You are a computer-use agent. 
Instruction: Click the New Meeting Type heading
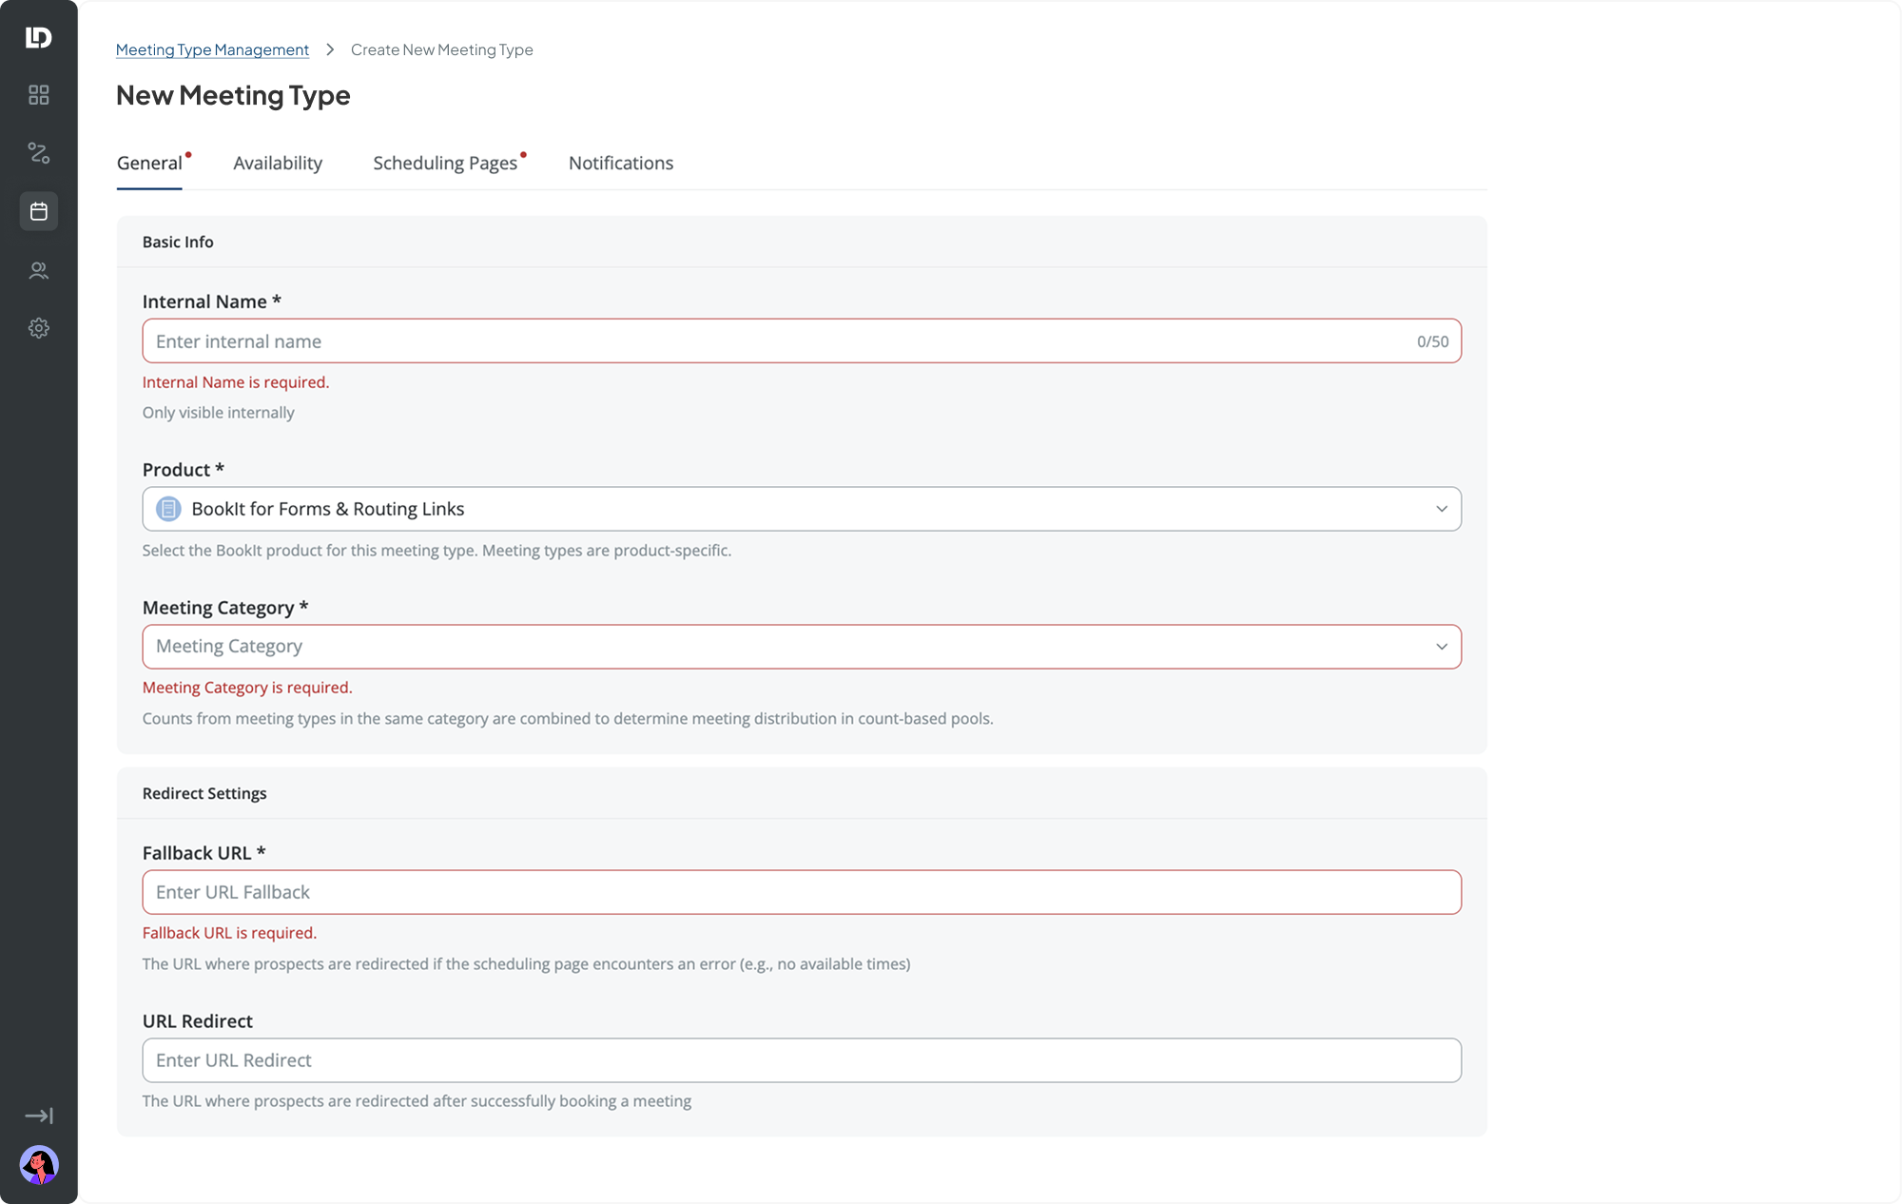coord(233,95)
